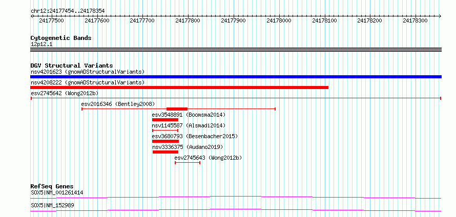
Task: Click the nsv4201623 (gnomADStructuralVariants) label
Action: [88, 72]
